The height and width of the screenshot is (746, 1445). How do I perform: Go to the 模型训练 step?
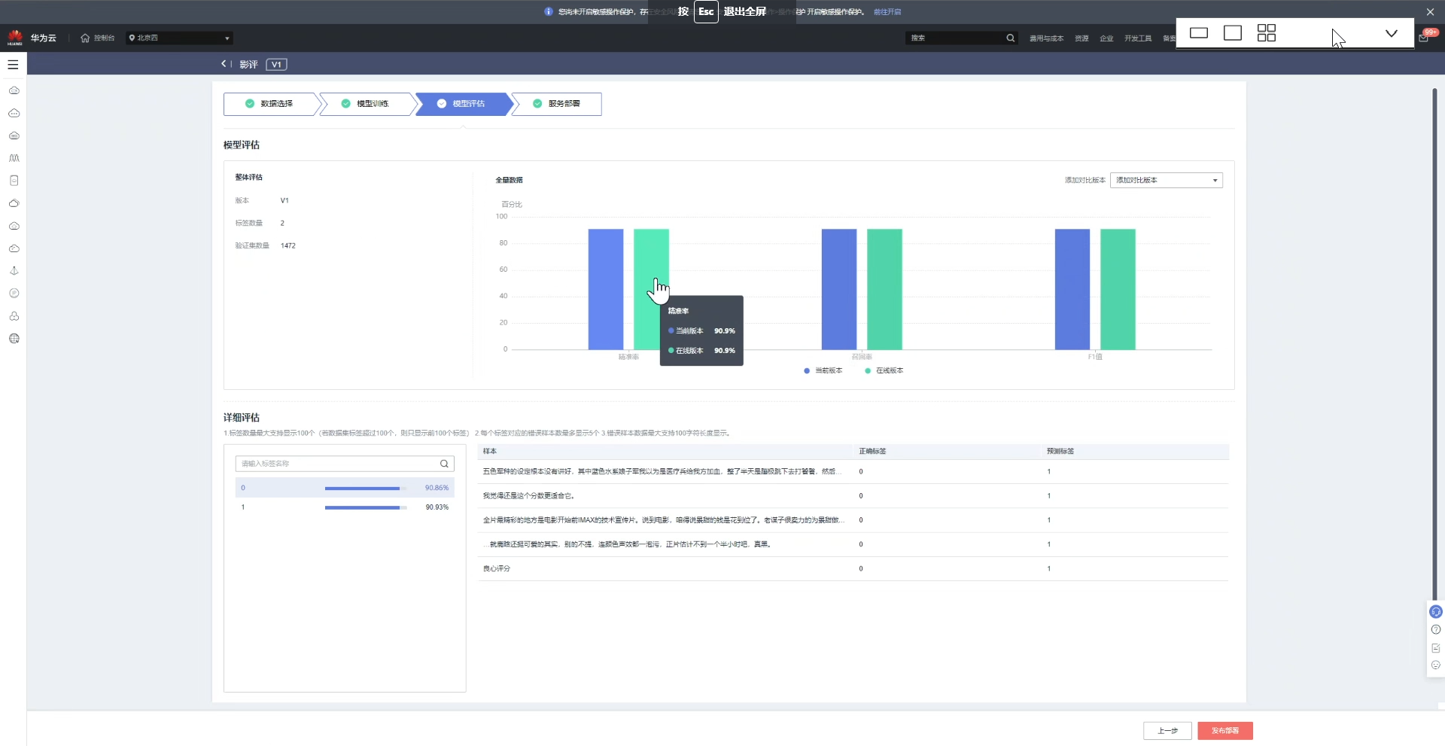click(x=366, y=104)
